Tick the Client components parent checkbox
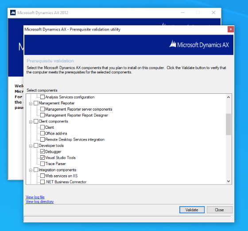 coord(36,121)
